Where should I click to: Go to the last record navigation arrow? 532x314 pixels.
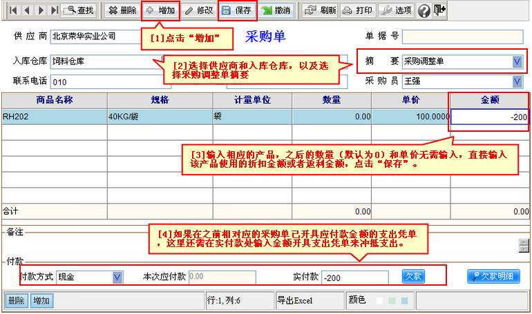click(54, 10)
